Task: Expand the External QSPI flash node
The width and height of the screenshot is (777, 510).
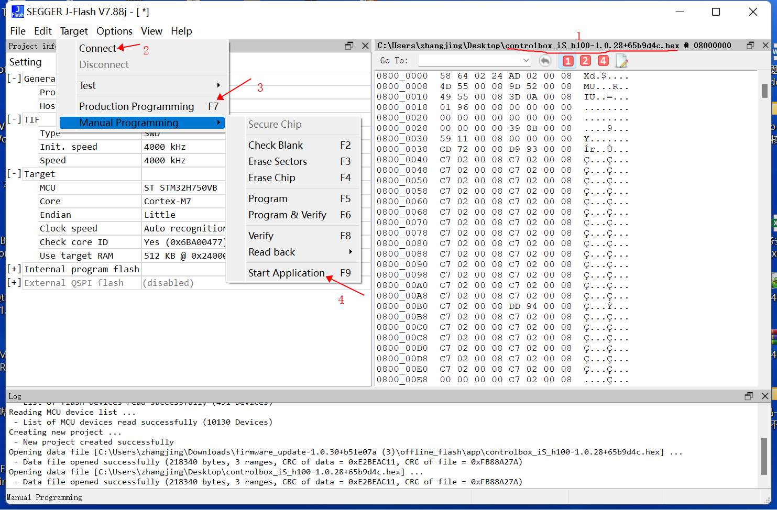Action: [14, 283]
